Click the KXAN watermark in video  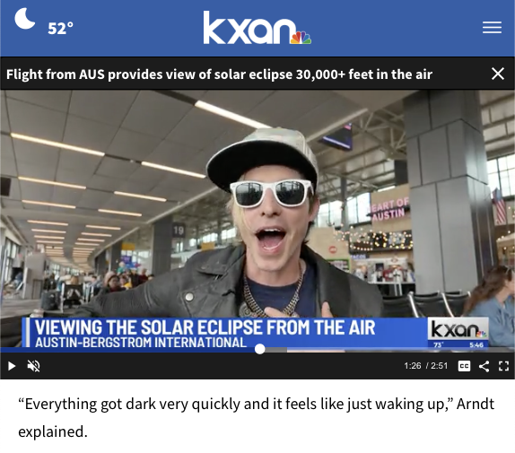[x=458, y=329]
